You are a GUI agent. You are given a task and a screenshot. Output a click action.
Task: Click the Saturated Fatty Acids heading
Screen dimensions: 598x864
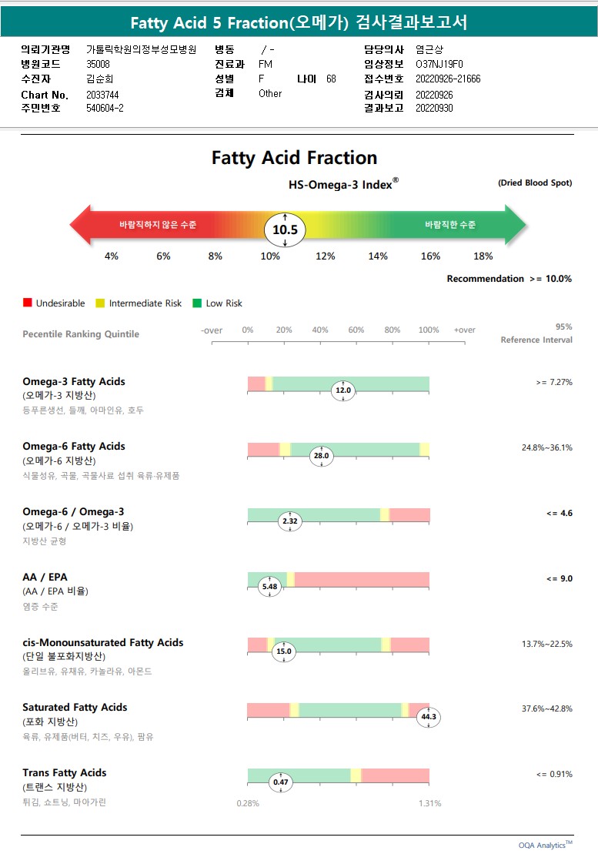(x=75, y=707)
